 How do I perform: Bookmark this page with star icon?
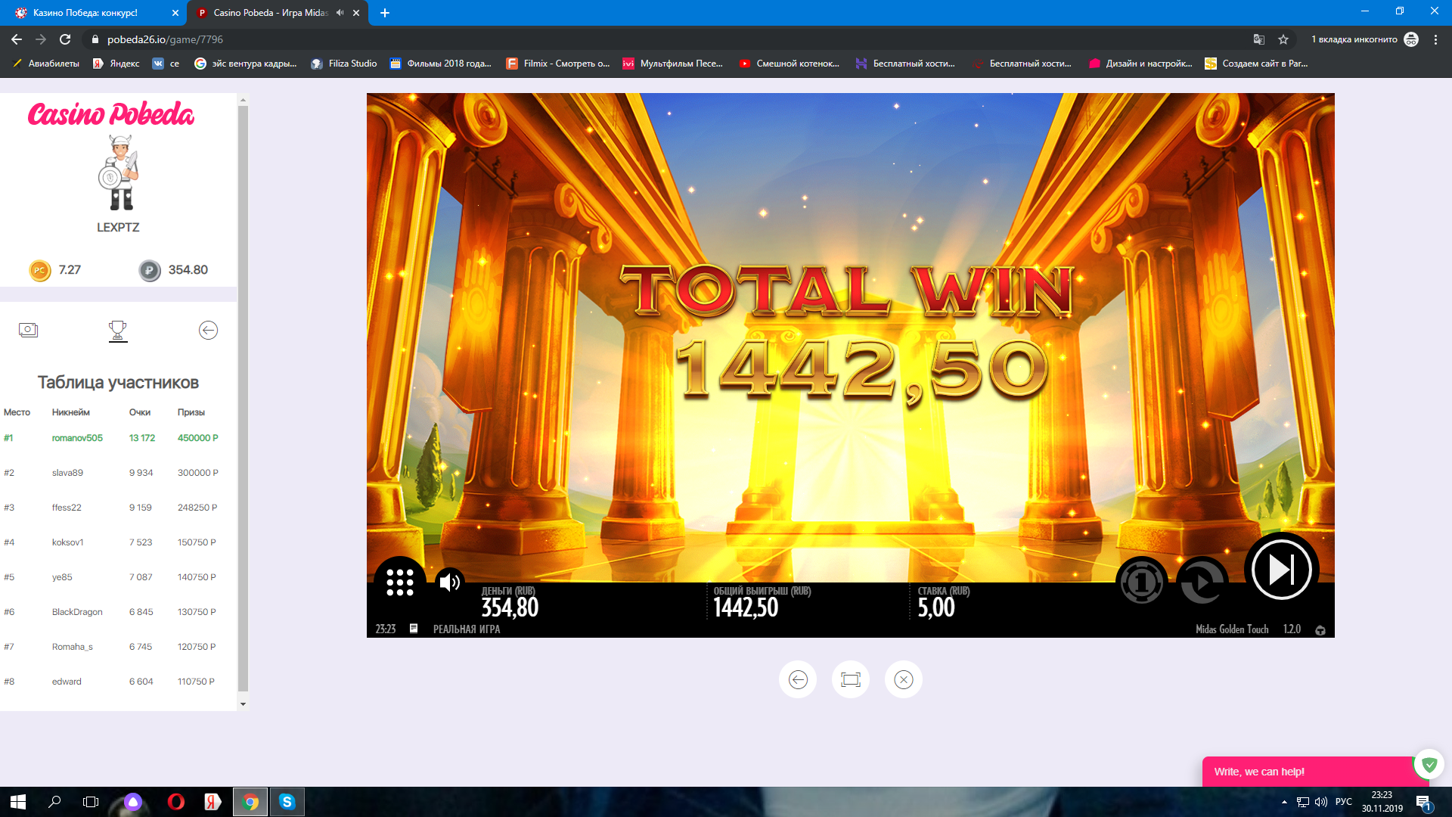point(1283,39)
